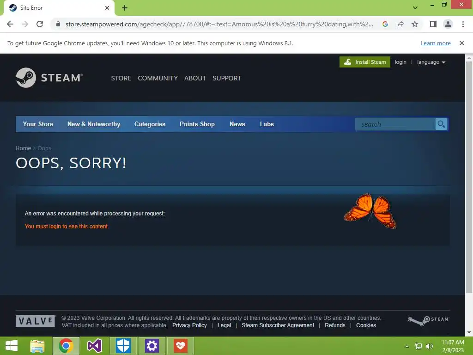Open the Categories tab
Viewport: 473px width, 355px height.
point(150,124)
